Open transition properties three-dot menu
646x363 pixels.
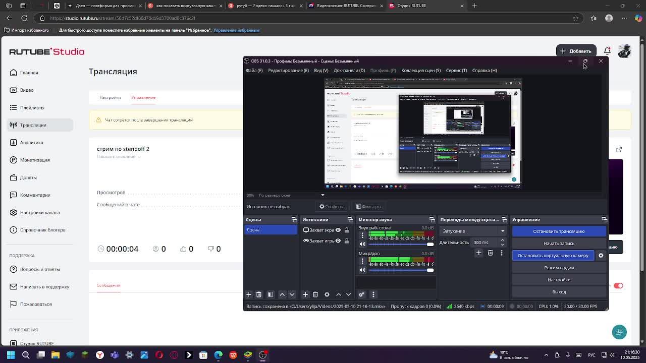502,253
